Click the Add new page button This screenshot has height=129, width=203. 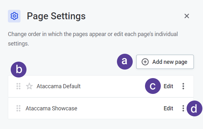(x=165, y=62)
